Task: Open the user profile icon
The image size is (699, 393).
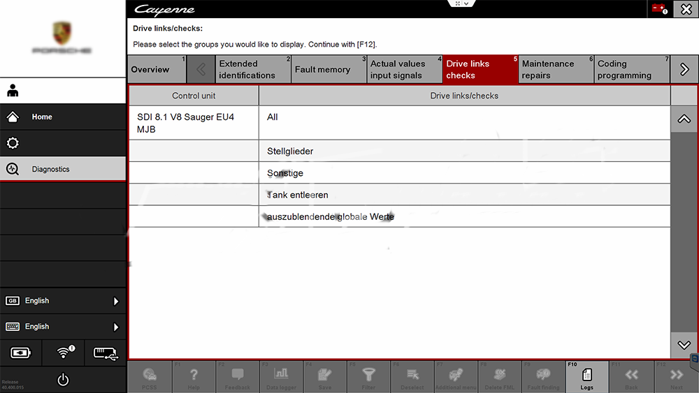Action: (x=13, y=91)
